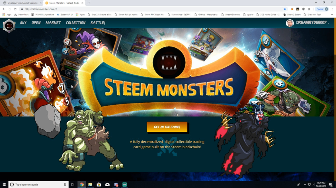Go forward in browser history
336x188 pixels.
click(x=9, y=9)
